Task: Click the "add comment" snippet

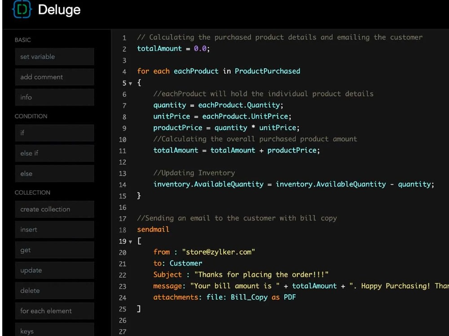Action: (x=54, y=77)
